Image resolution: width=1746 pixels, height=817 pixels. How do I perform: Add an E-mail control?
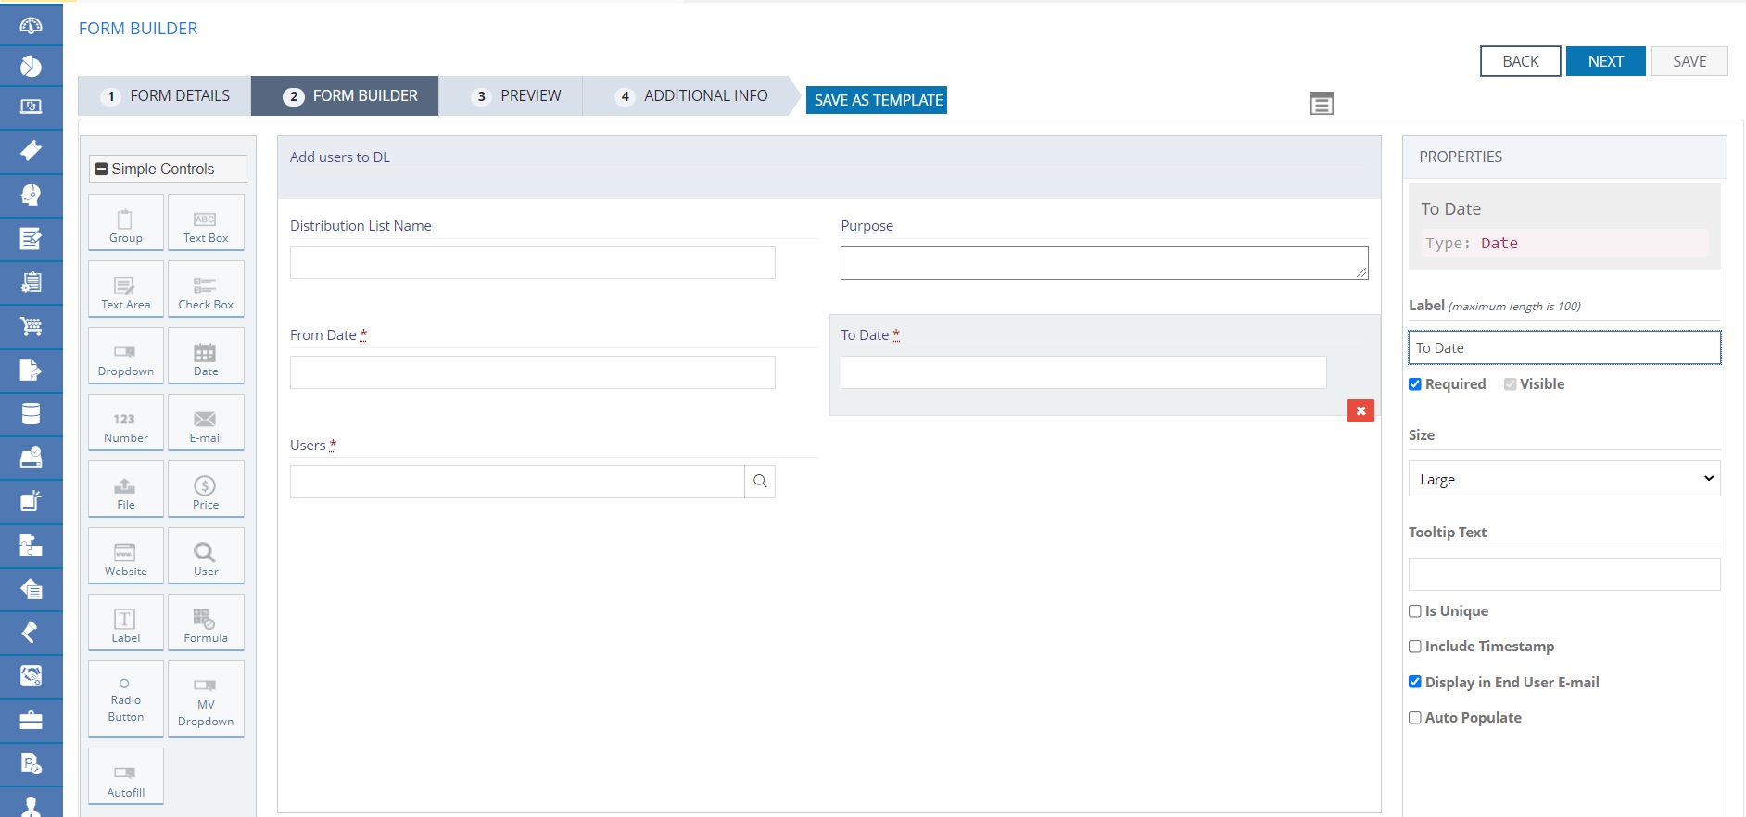[206, 422]
